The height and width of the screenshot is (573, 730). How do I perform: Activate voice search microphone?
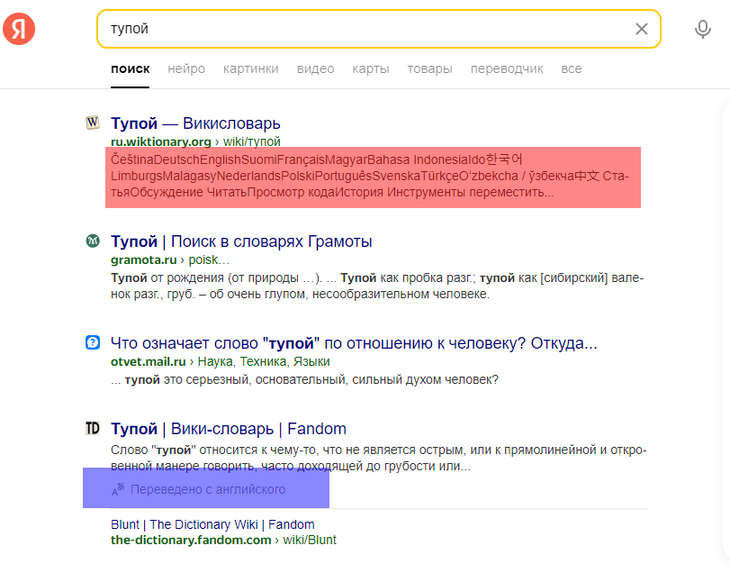point(703,29)
